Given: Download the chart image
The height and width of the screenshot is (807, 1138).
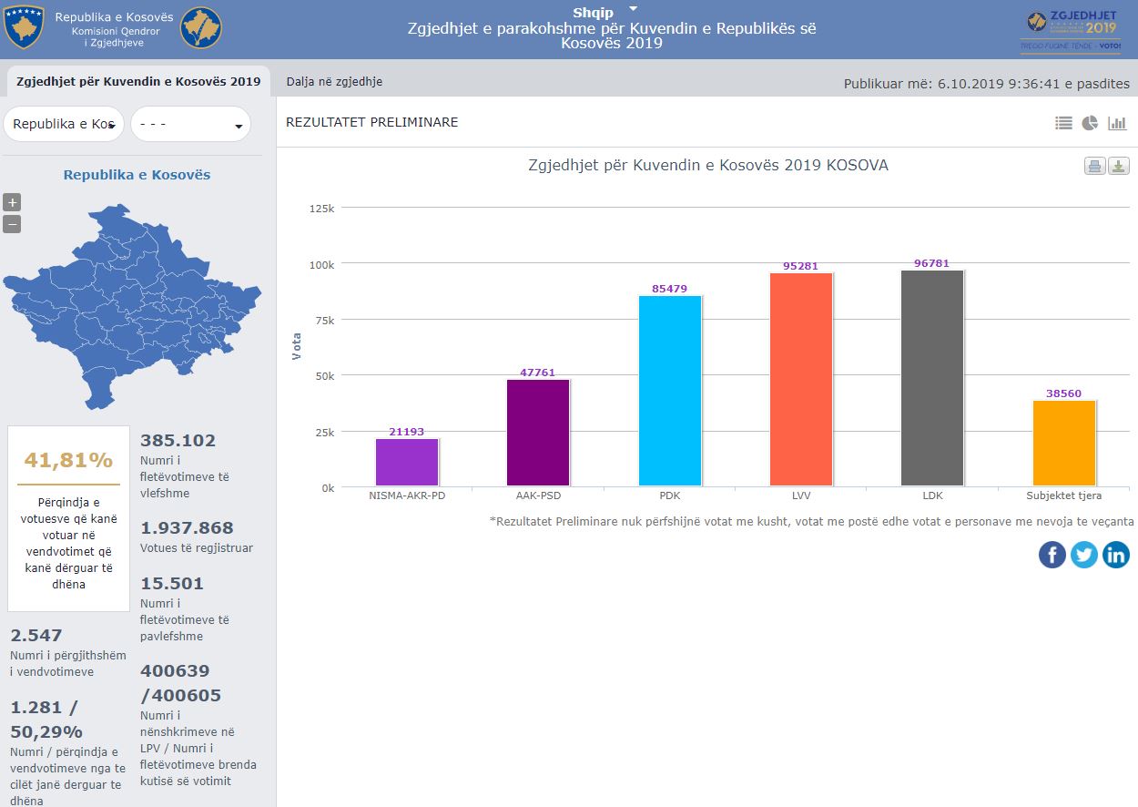Looking at the screenshot, I should (1119, 166).
